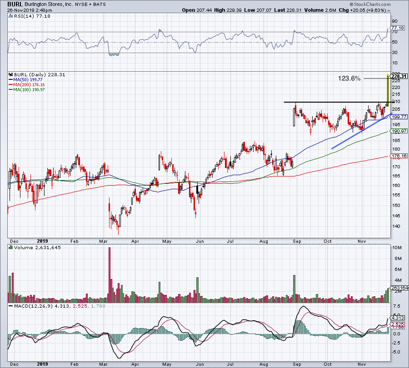Click the 228.31 last price tag
The width and height of the screenshot is (409, 368).
click(x=399, y=76)
